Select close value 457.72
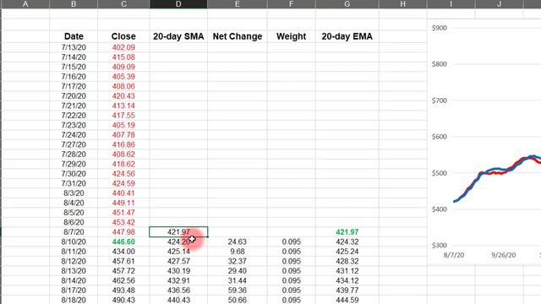The image size is (541, 304). coord(123,271)
